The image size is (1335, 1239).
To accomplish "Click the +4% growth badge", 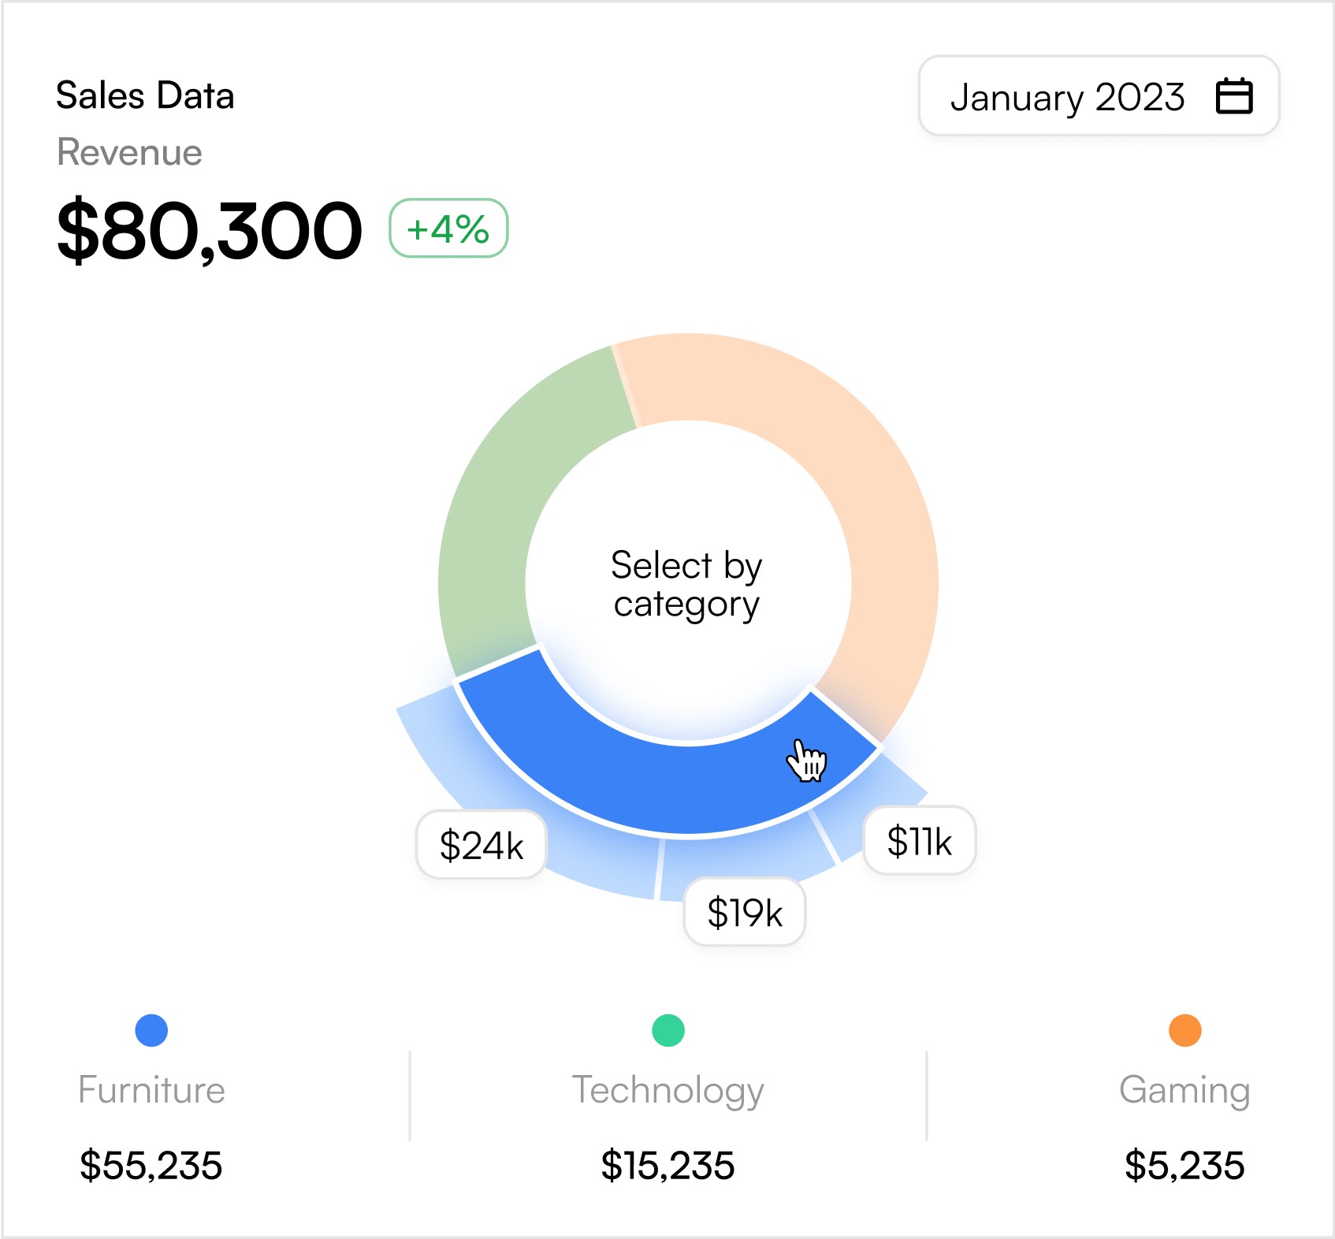I will point(448,229).
